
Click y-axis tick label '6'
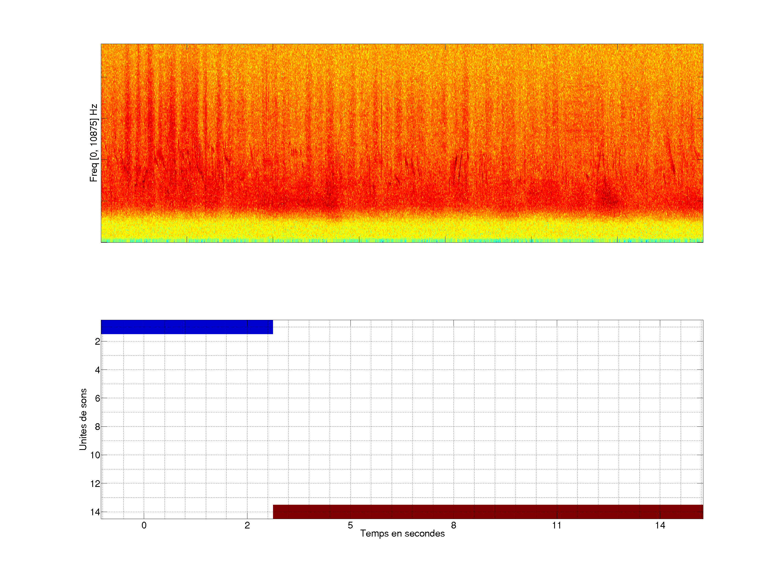(97, 398)
